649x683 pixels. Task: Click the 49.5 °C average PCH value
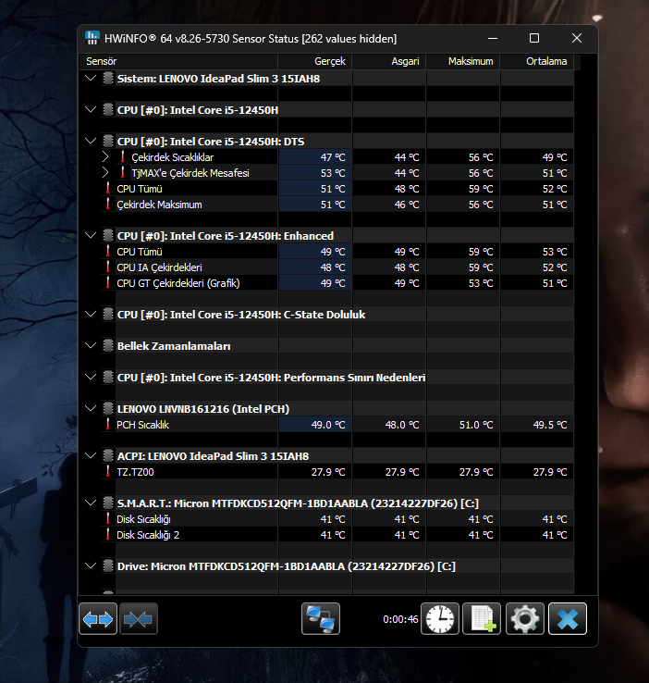click(x=550, y=425)
